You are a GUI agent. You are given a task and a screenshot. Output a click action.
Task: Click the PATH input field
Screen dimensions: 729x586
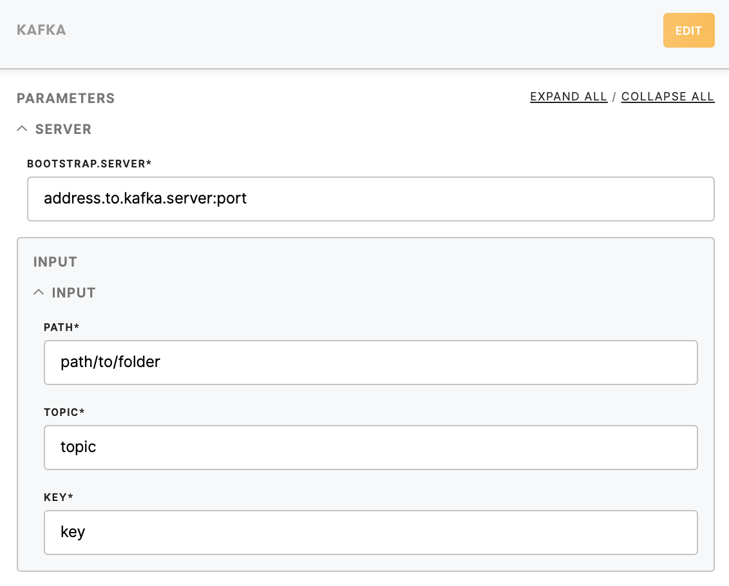(x=370, y=363)
